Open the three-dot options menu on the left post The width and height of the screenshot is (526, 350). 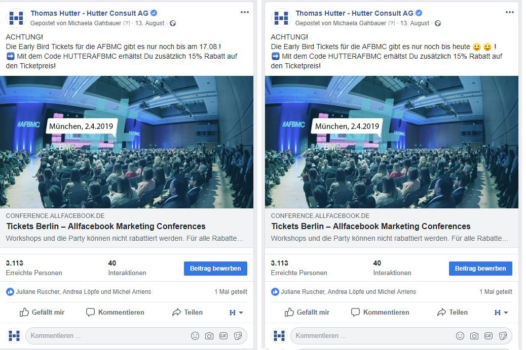[x=245, y=13]
